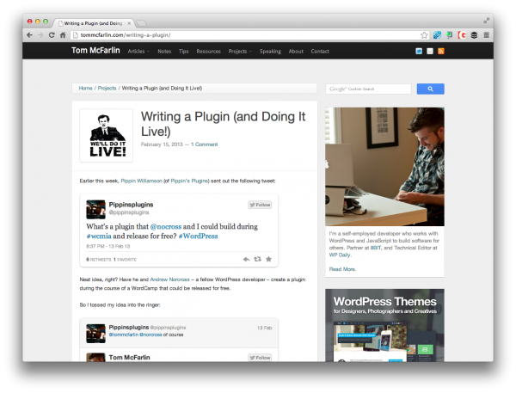
Task: Click the tweet timestamp 8:37 PM
Action: point(108,246)
